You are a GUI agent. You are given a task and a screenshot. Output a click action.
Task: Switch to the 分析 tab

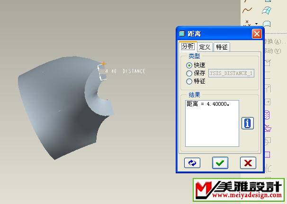[188, 46]
